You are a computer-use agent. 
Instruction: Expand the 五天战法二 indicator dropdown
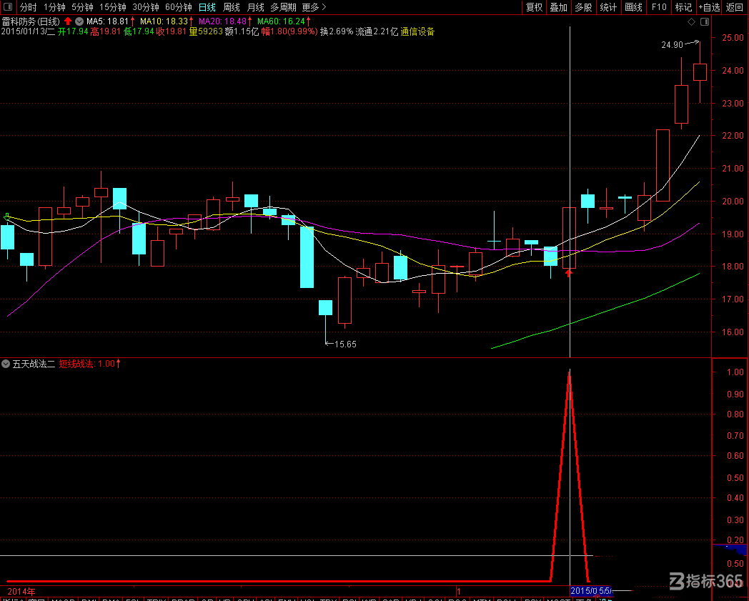(x=6, y=364)
